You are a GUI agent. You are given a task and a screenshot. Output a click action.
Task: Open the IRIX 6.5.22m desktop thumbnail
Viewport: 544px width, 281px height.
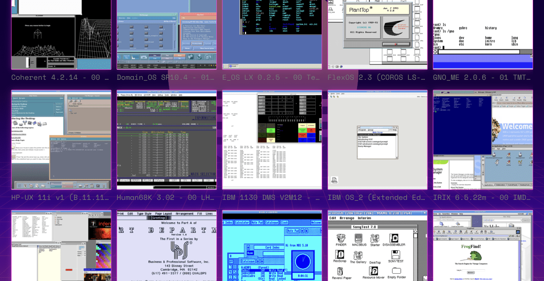point(483,140)
